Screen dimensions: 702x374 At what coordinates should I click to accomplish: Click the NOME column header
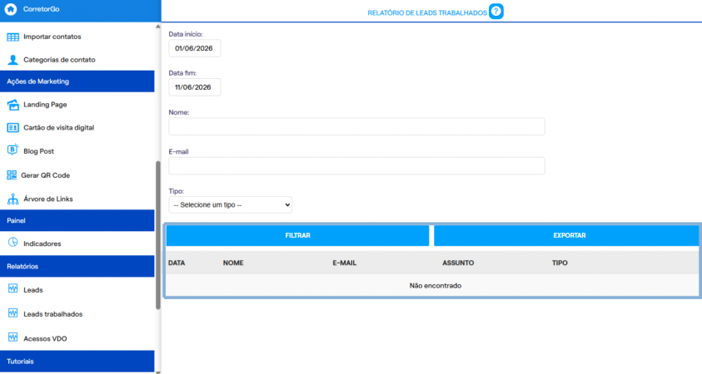pyautogui.click(x=233, y=263)
